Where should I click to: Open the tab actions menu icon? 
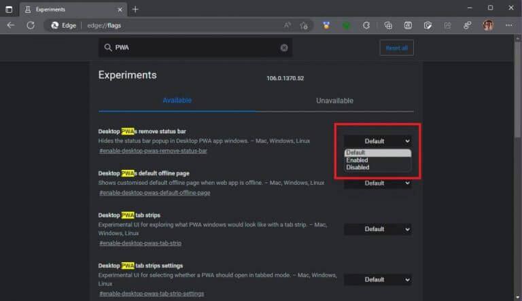tap(9, 10)
